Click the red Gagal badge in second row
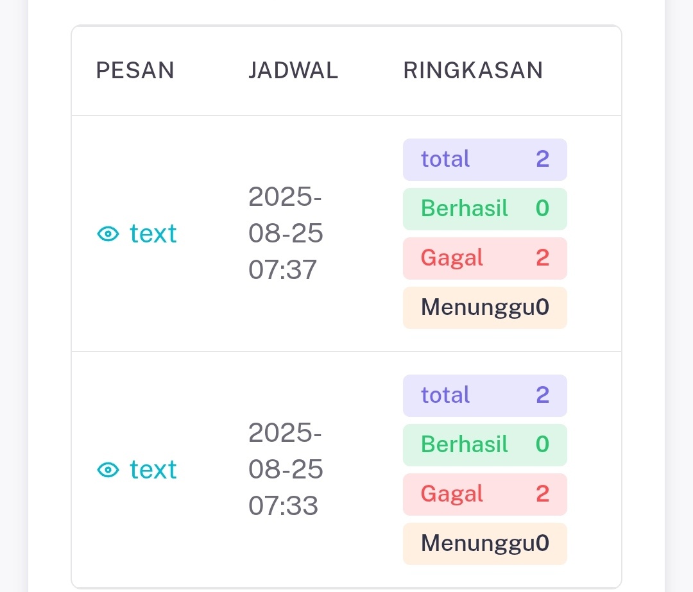This screenshot has height=592, width=693. point(485,495)
